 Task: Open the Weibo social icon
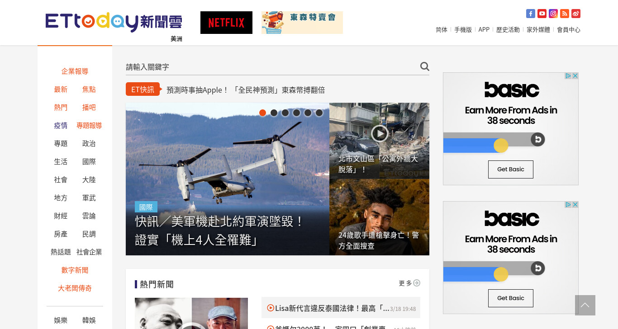576,14
